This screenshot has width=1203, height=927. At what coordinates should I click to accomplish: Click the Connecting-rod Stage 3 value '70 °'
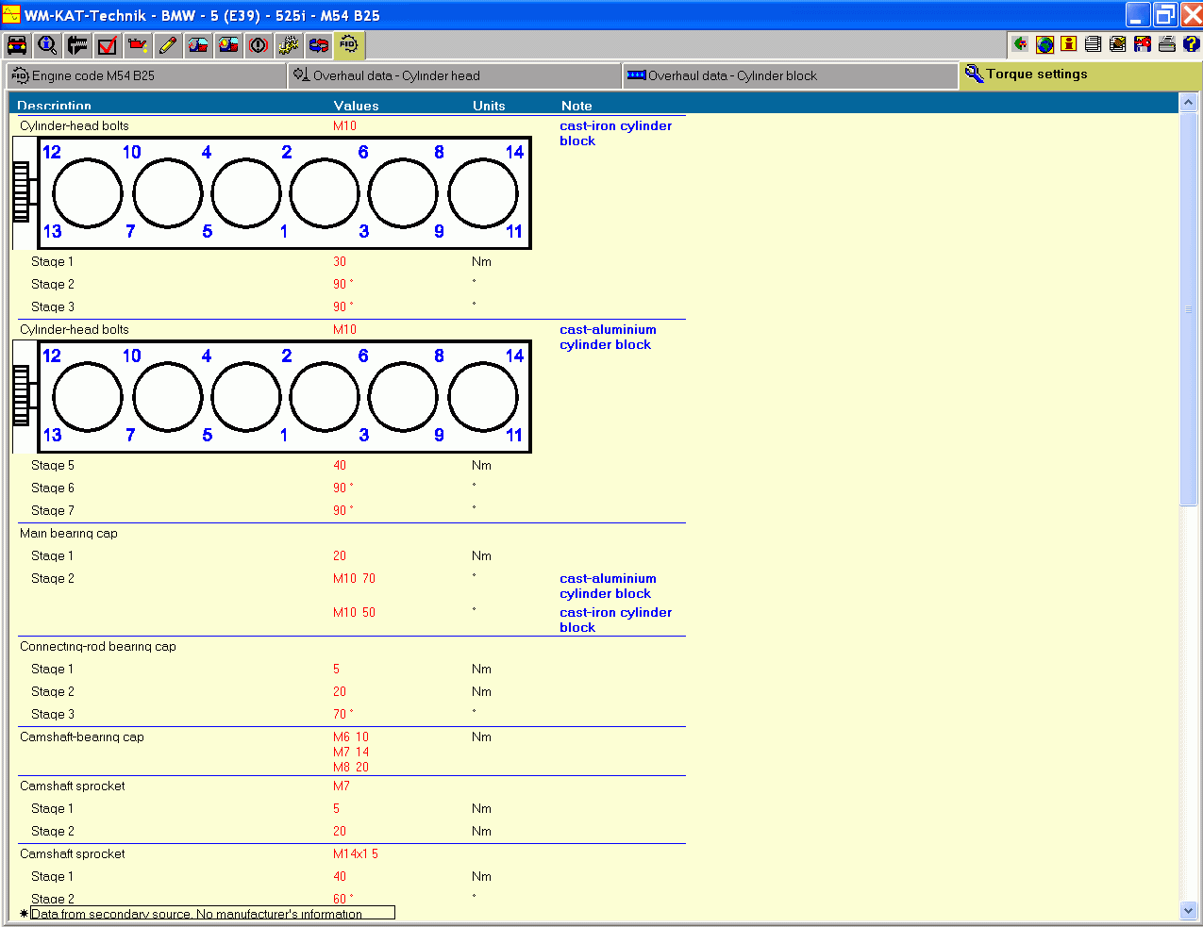[343, 715]
